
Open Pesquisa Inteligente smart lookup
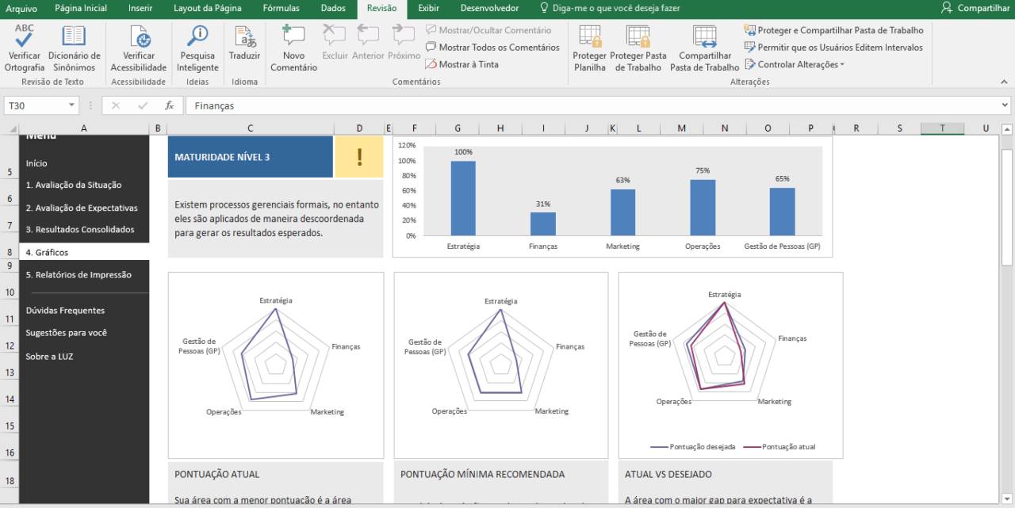[197, 36]
